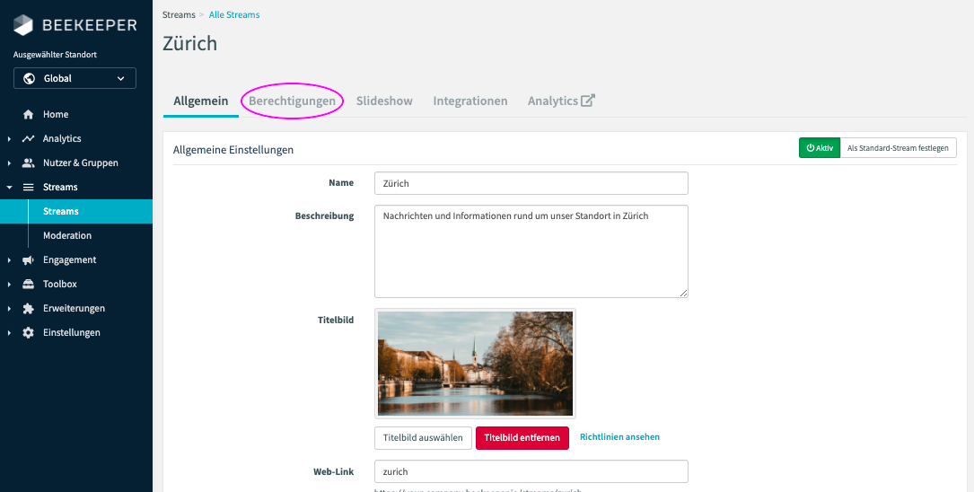The height and width of the screenshot is (492, 974).
Task: Open the Richtlinien ansehen link
Action: (619, 437)
